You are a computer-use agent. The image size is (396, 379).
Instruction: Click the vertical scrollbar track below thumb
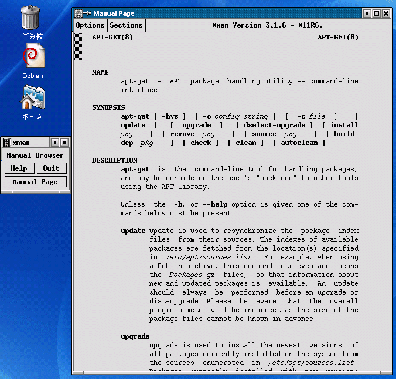[78, 215]
